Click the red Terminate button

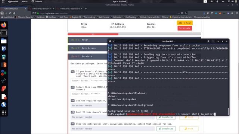tap(184, 28)
